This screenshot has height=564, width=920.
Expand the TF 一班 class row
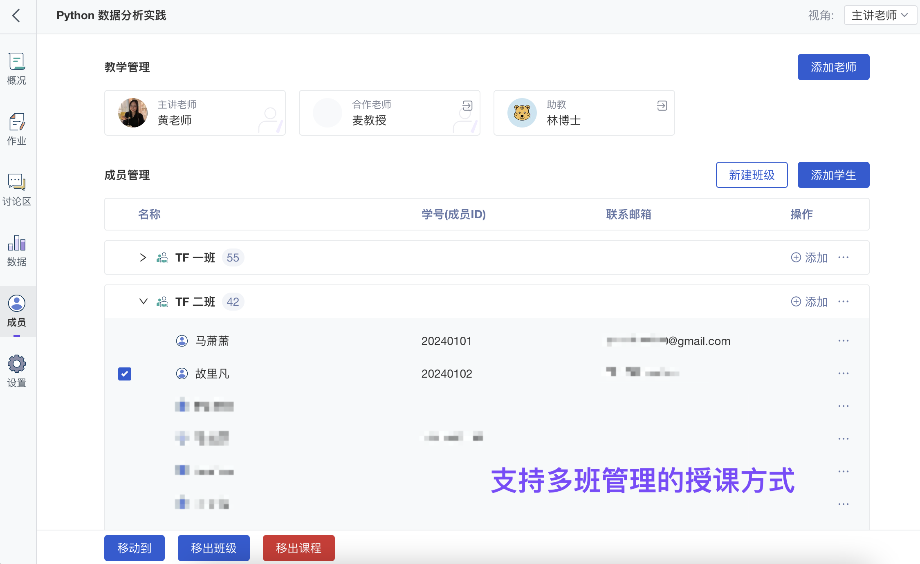(x=143, y=257)
